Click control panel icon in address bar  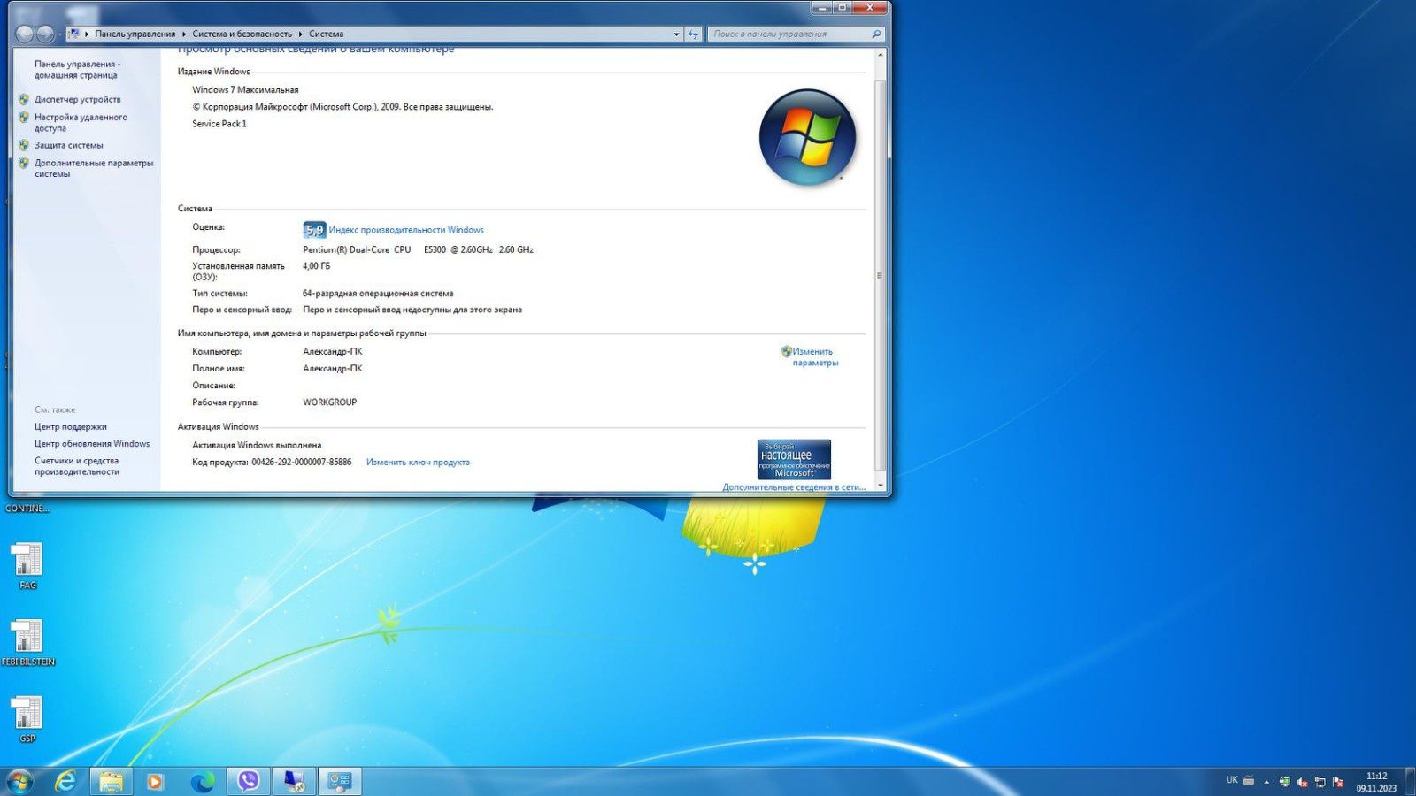(74, 34)
